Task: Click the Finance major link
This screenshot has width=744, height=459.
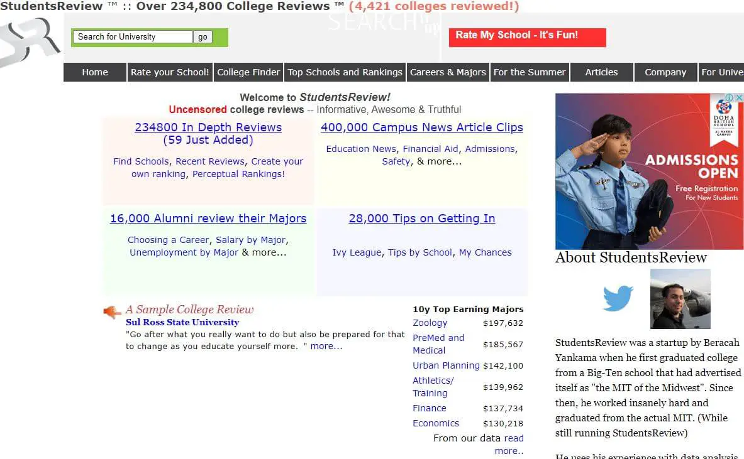Action: coord(430,408)
